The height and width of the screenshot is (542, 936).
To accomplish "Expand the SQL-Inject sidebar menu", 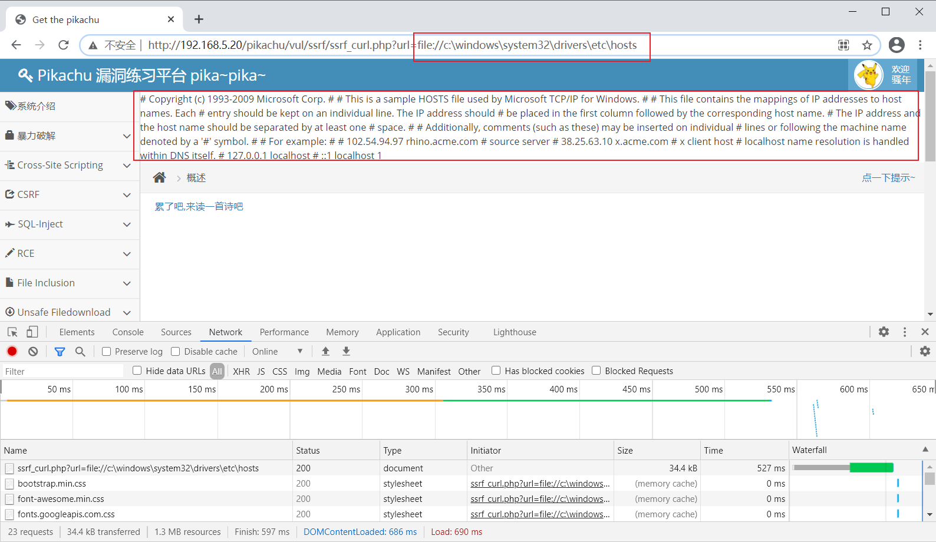I will tap(70, 224).
